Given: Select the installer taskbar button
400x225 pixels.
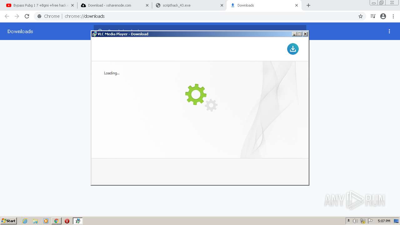Looking at the screenshot, I should pos(78,221).
